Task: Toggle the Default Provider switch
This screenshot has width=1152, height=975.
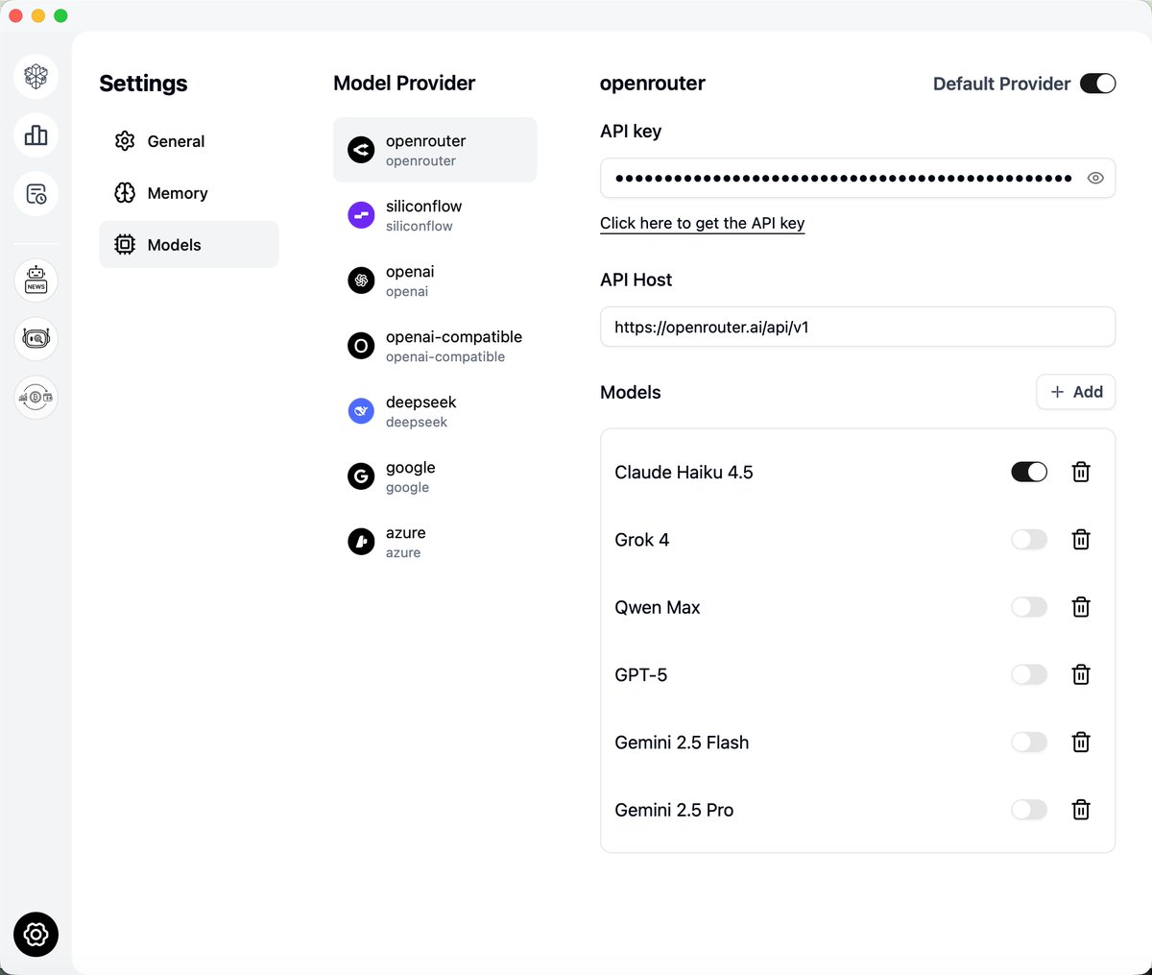Action: pyautogui.click(x=1098, y=84)
